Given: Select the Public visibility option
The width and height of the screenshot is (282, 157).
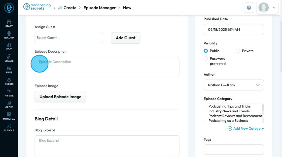Looking at the screenshot, I should point(206,51).
